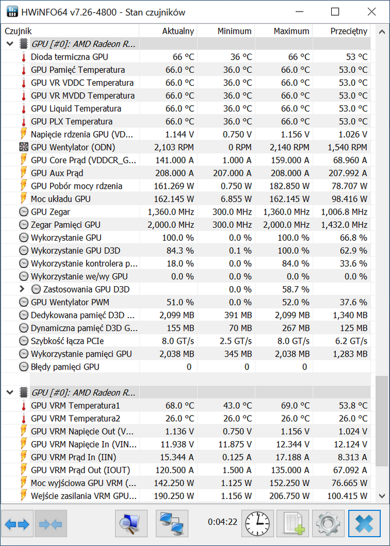The height and width of the screenshot is (546, 390).
Task: Select the Dedykowana pamięć D3D row
Action: point(186,315)
